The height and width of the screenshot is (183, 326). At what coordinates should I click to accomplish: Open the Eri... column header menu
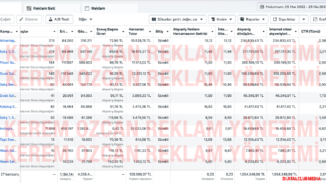pos(66,31)
